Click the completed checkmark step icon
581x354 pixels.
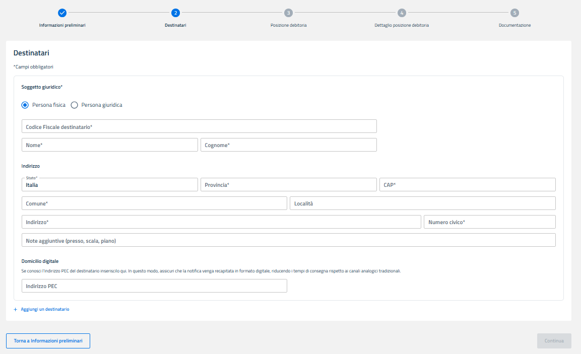click(x=62, y=13)
